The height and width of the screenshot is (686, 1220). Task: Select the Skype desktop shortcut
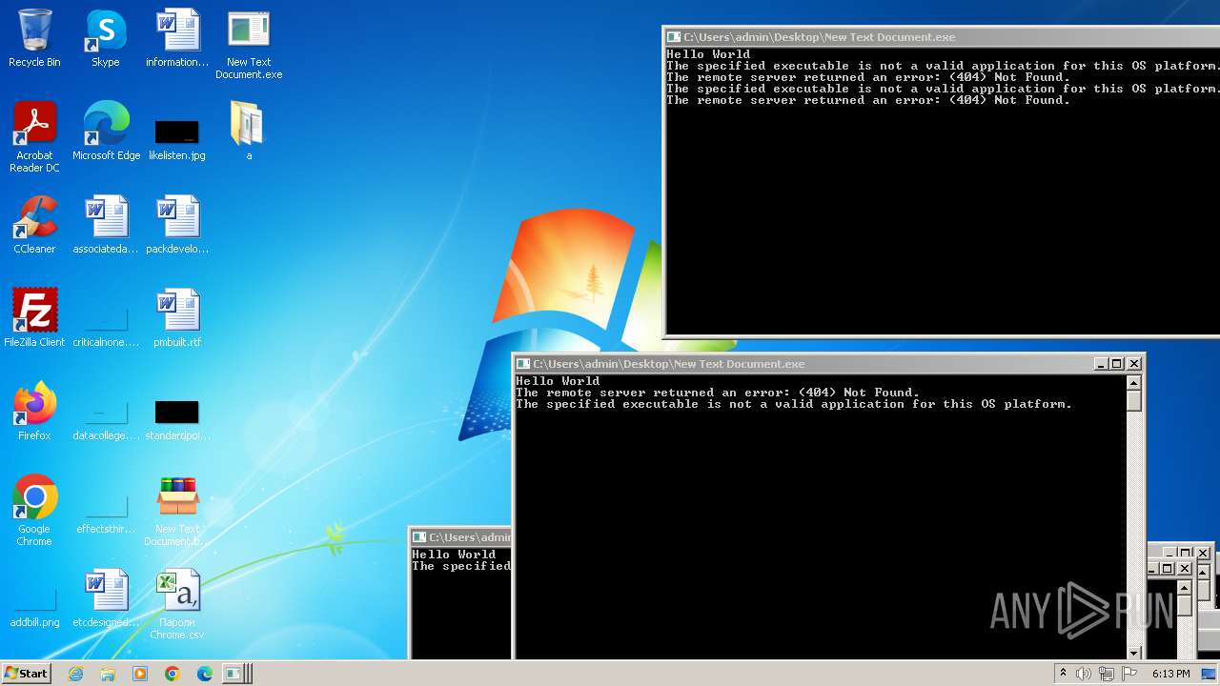click(x=105, y=38)
